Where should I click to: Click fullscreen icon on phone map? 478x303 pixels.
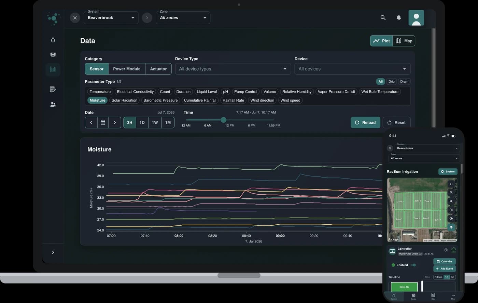tap(451, 184)
